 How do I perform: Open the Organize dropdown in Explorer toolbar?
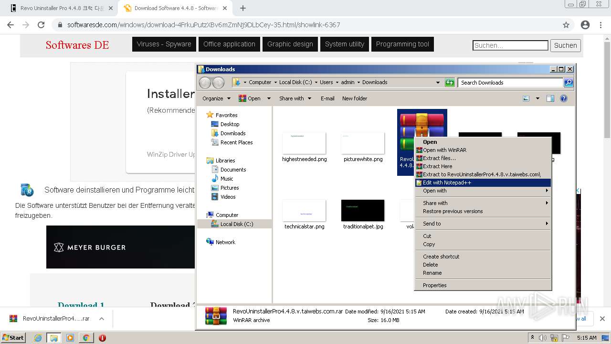coord(216,98)
